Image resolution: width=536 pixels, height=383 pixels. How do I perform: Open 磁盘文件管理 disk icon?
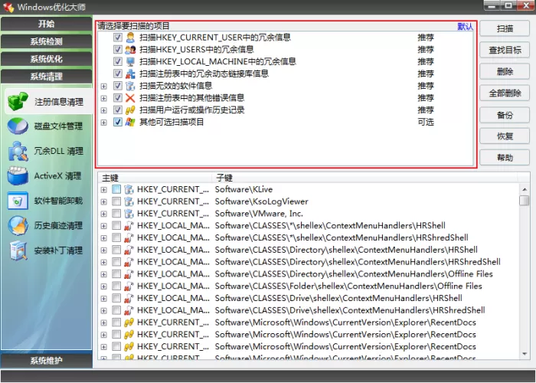tap(18, 126)
